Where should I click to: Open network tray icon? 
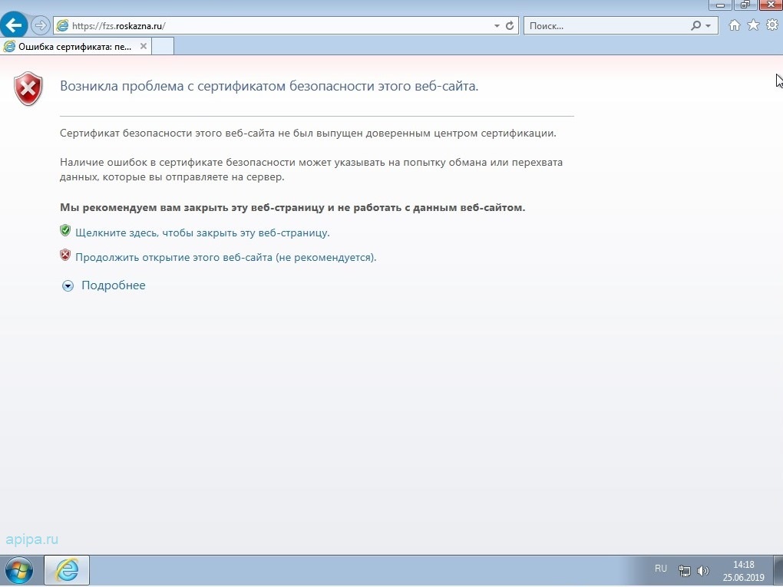[684, 571]
